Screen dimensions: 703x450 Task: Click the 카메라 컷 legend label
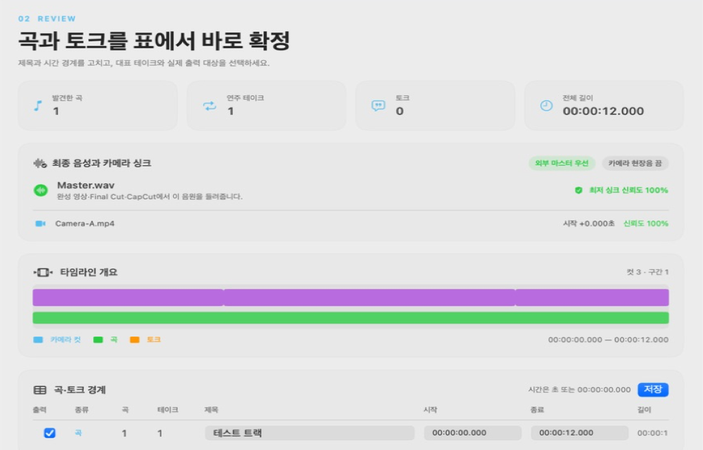[x=66, y=340]
